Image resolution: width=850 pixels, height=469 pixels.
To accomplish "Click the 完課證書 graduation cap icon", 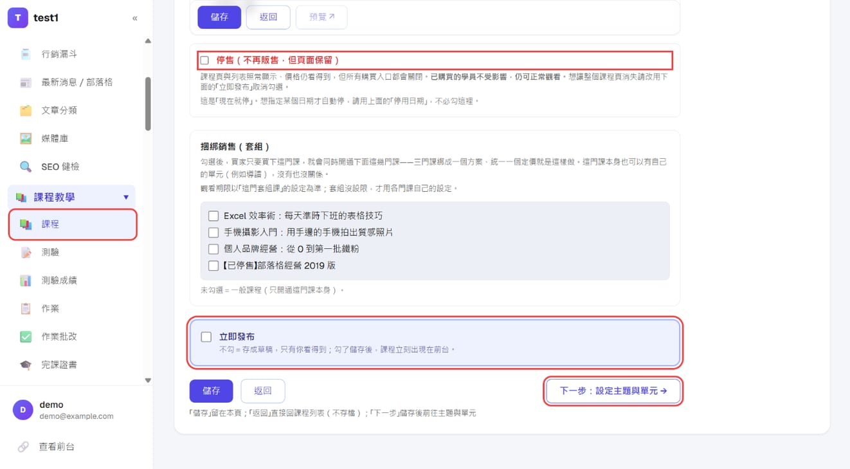I will 26,365.
